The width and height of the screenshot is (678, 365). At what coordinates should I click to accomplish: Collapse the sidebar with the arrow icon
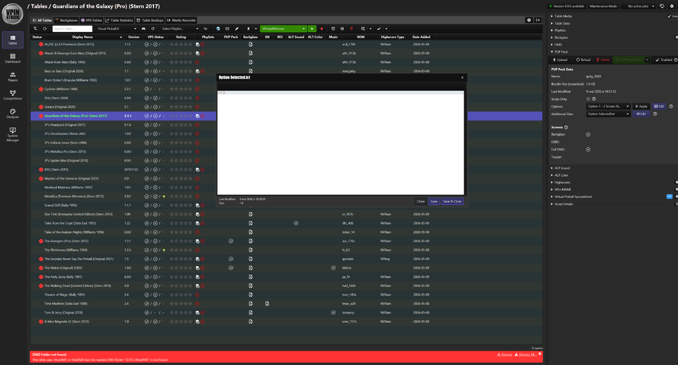coord(538,20)
